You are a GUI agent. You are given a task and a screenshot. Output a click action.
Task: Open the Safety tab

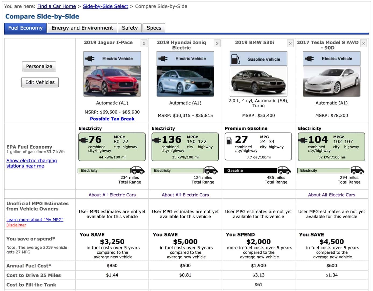(x=130, y=28)
